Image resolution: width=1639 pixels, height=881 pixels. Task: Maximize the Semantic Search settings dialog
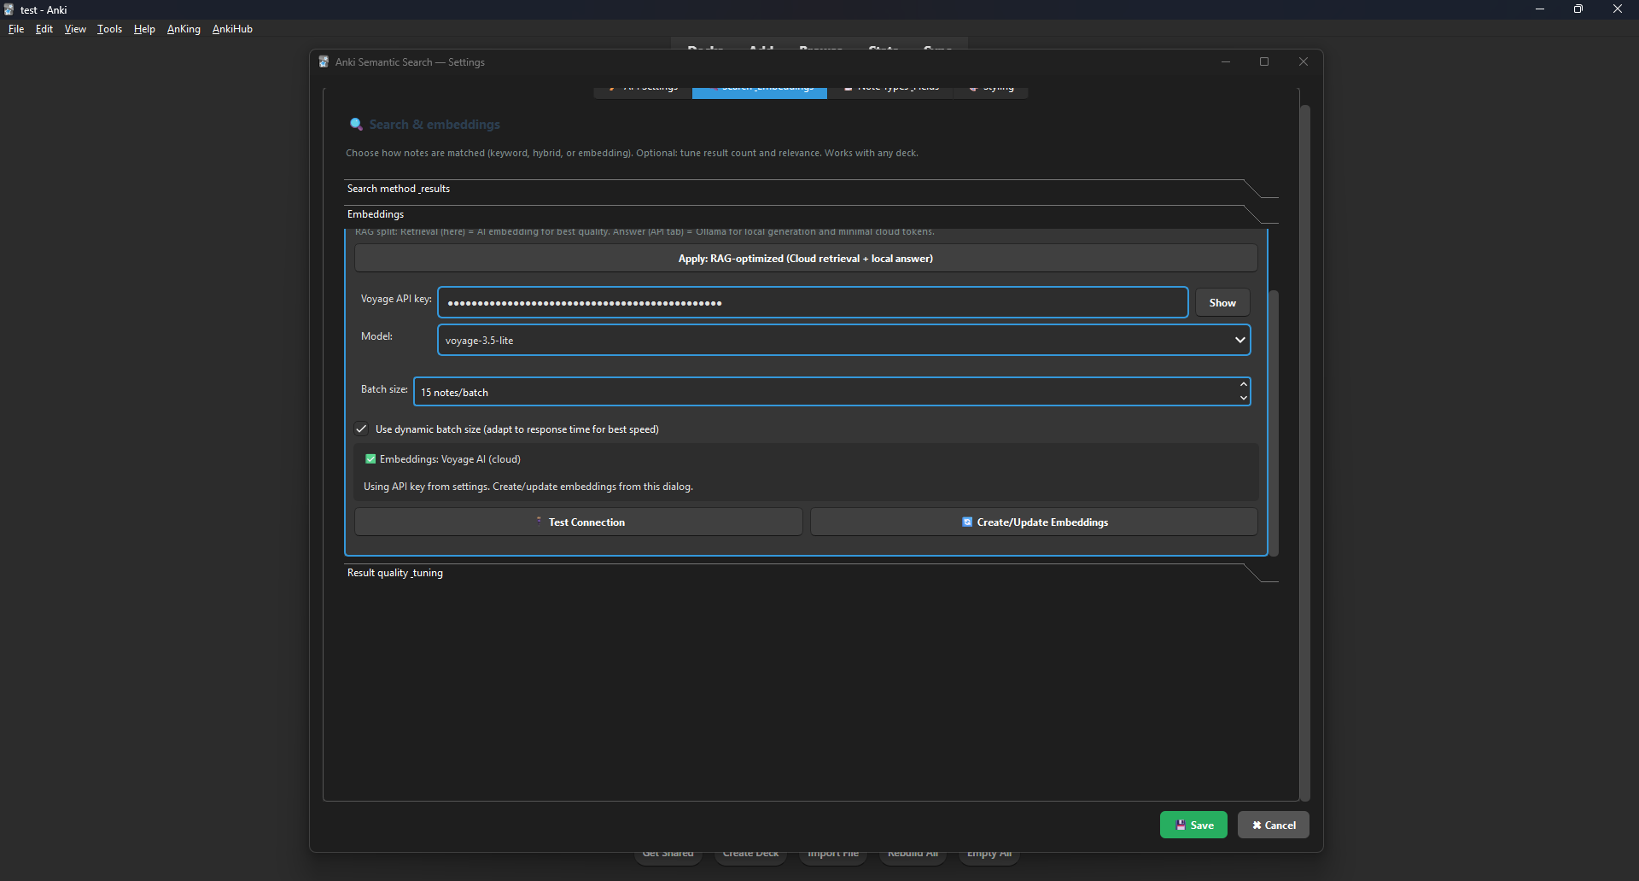point(1264,61)
